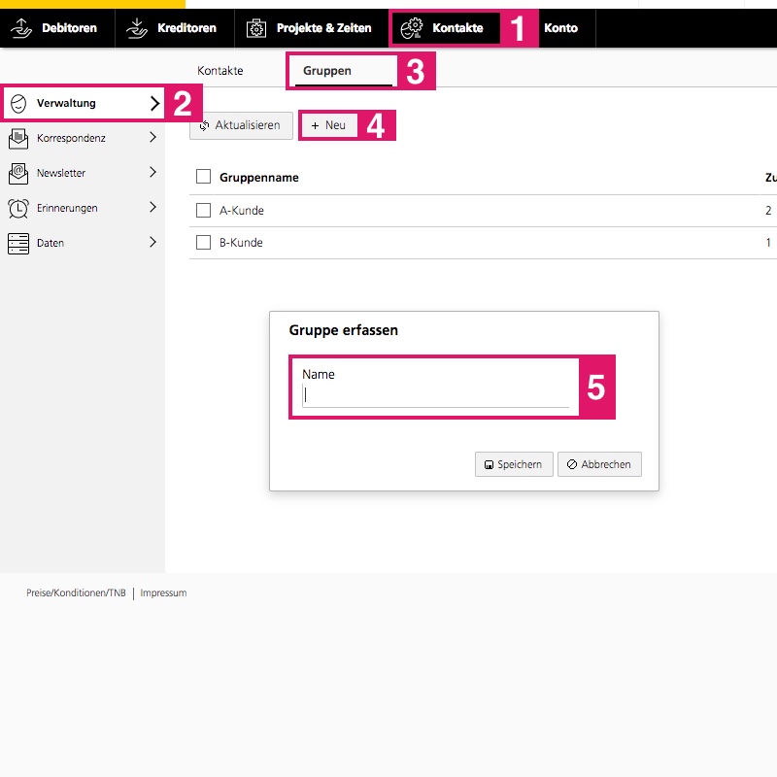Click the Erinnerungen alarm clock icon
This screenshot has width=777, height=777.
click(x=17, y=208)
